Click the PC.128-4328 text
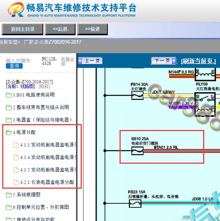The image size is (220, 221). tap(49, 61)
